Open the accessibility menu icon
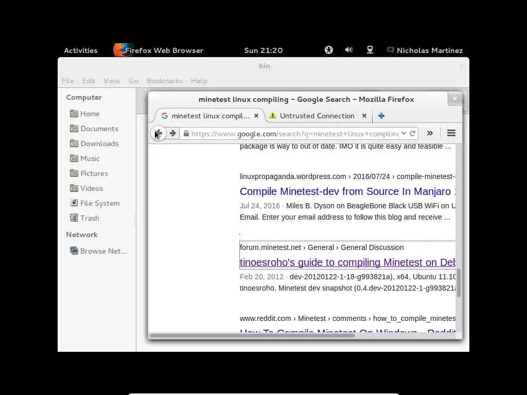The image size is (527, 395). 329,50
